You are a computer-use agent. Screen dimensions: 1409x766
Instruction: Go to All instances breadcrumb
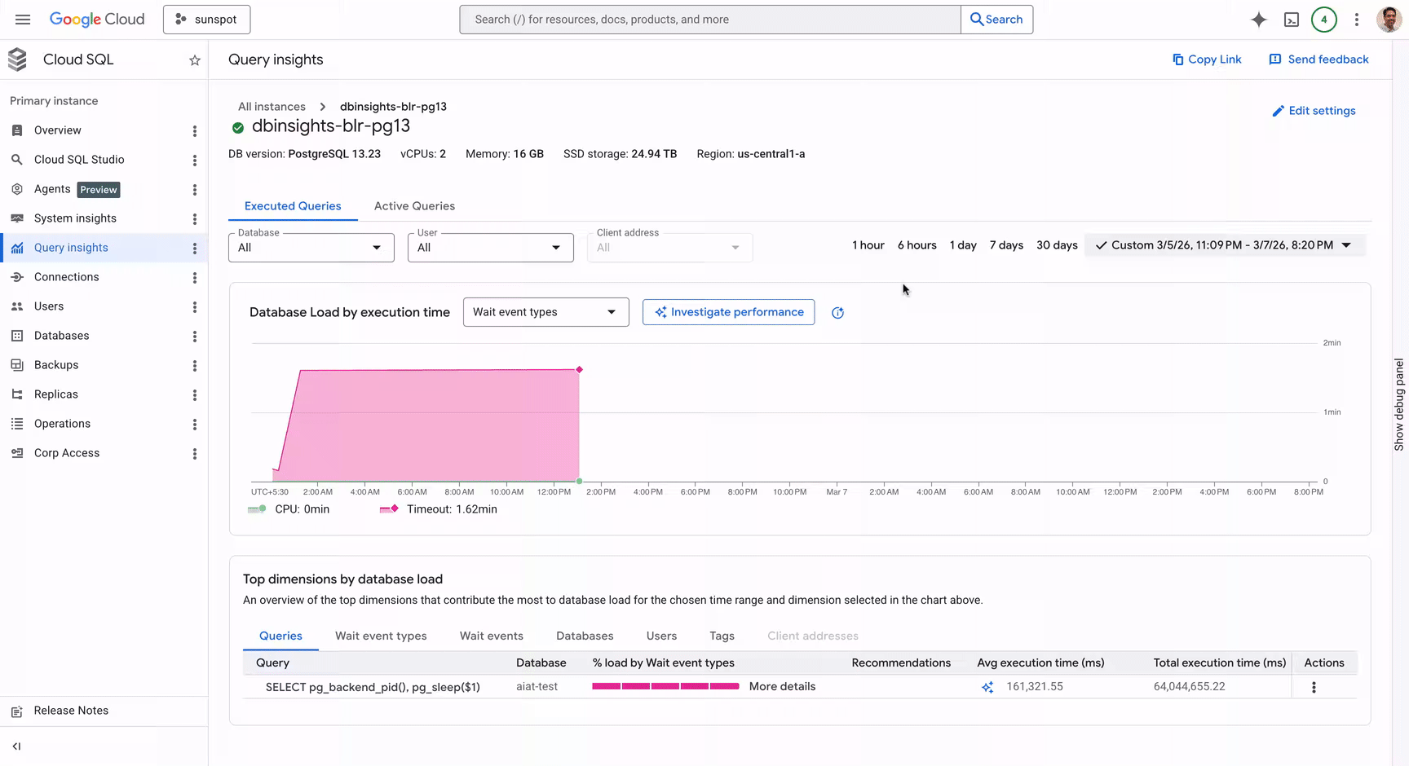(272, 107)
